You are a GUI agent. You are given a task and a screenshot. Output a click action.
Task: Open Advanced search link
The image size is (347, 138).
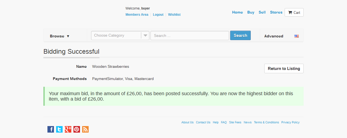point(274,36)
